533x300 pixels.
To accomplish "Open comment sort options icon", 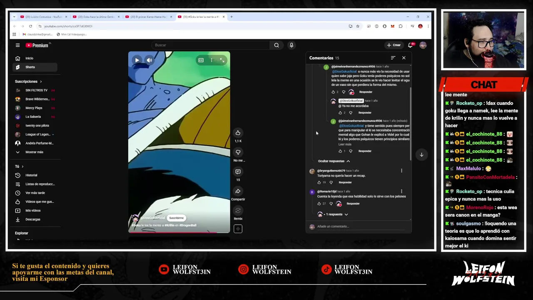I will coord(393,58).
